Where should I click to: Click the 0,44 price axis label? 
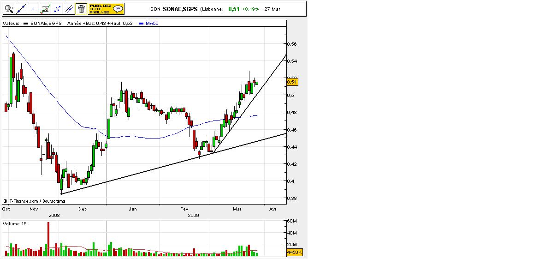(x=291, y=147)
